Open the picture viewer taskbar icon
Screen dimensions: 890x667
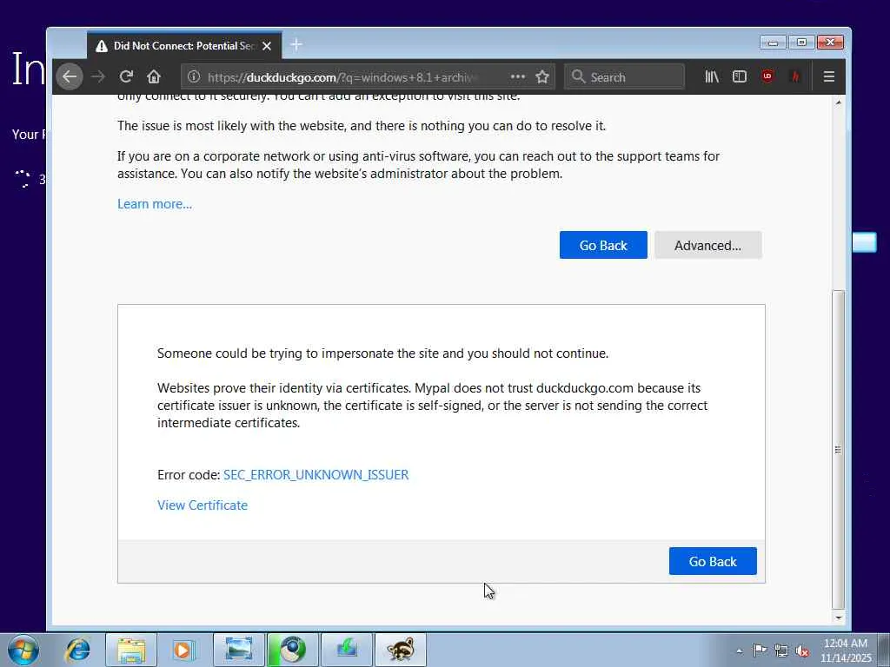point(238,650)
